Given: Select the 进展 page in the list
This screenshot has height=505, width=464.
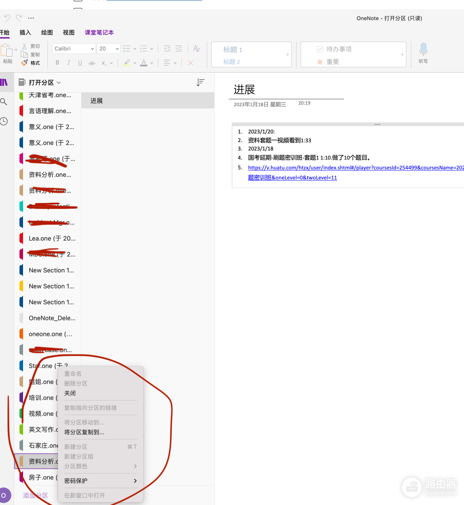Looking at the screenshot, I should (147, 101).
